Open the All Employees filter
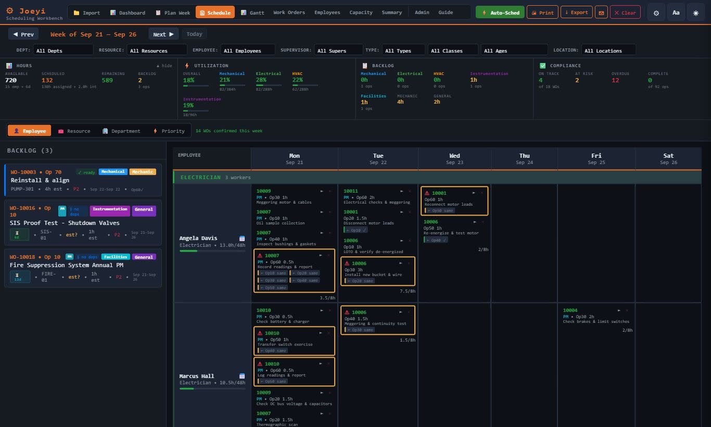This screenshot has height=427, width=711. pyautogui.click(x=248, y=50)
